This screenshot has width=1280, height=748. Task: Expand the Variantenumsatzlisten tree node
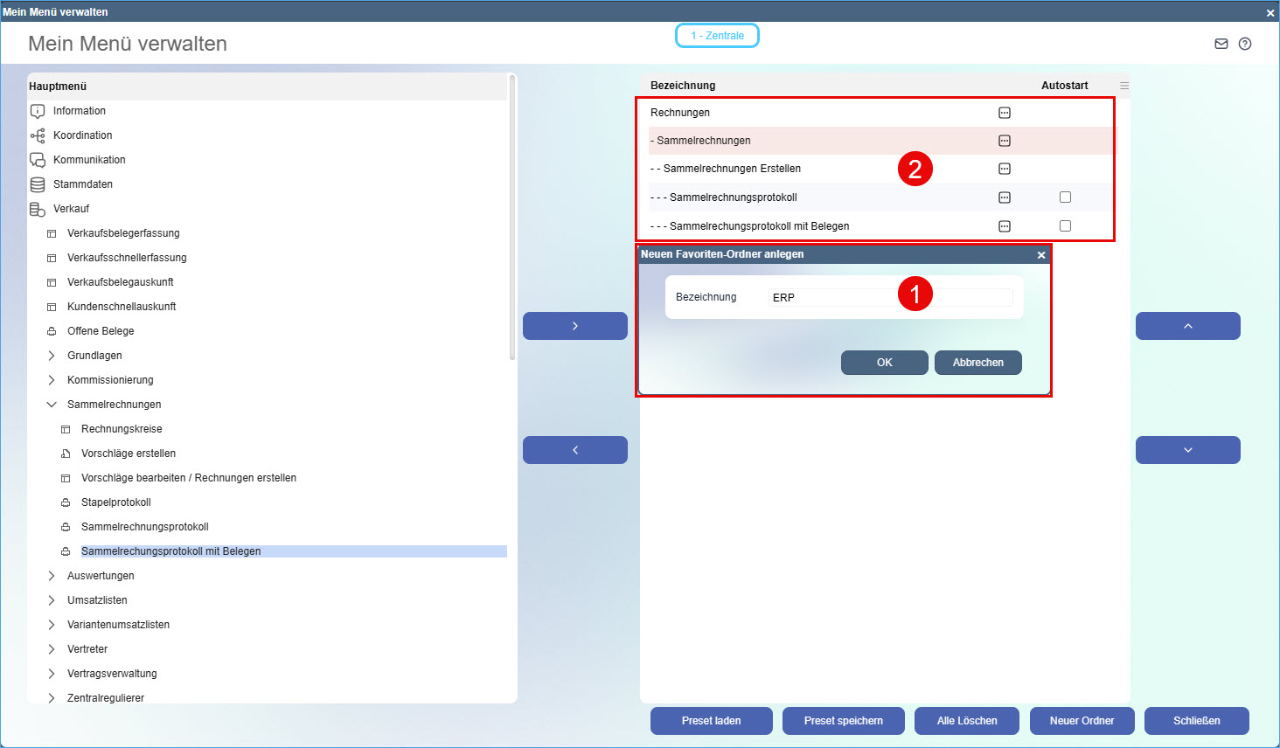[x=52, y=625]
